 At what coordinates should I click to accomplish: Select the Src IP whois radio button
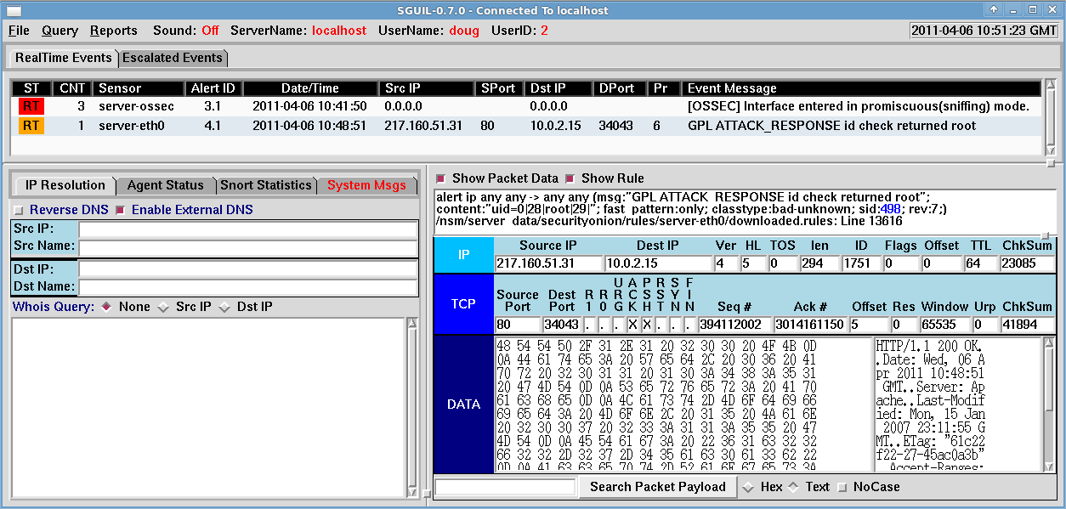tap(165, 307)
